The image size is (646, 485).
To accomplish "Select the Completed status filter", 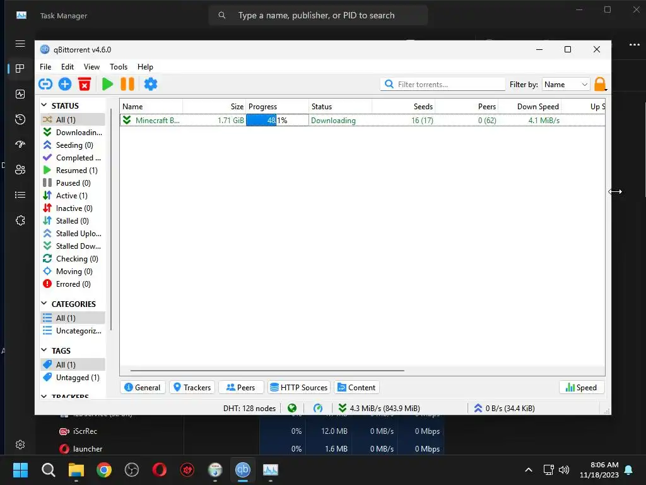I will click(73, 157).
